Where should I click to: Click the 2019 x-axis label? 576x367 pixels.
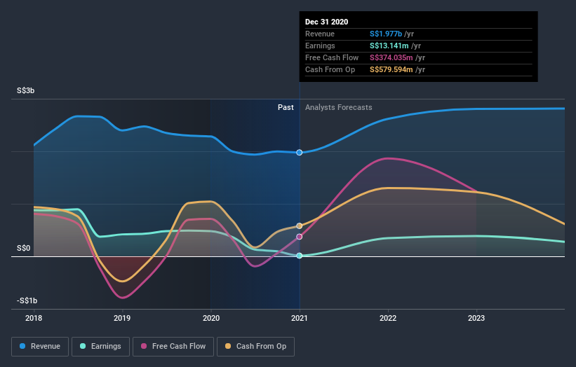pyautogui.click(x=122, y=318)
